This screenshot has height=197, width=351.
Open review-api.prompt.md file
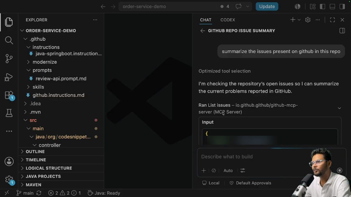61,79
